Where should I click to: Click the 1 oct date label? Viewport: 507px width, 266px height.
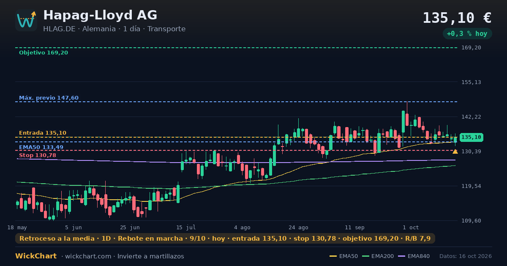[x=411, y=228]
